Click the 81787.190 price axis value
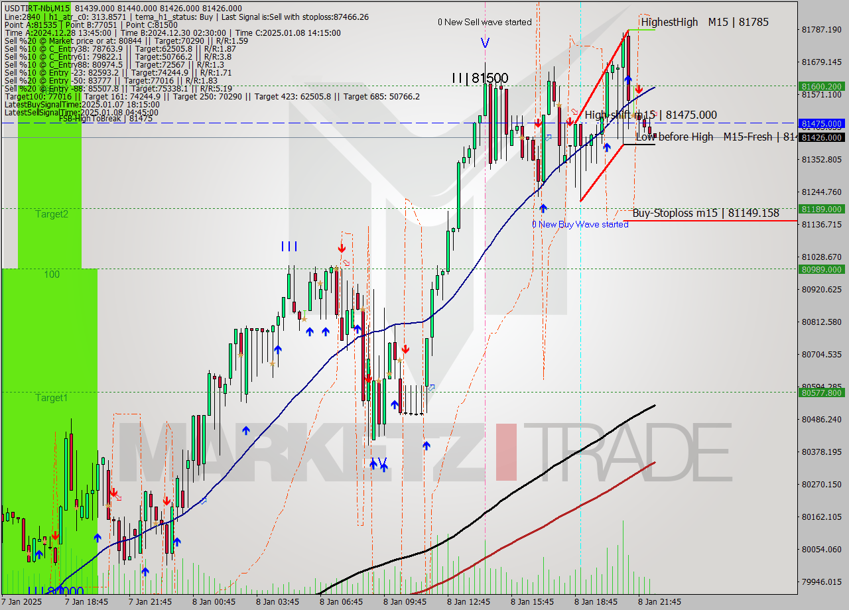849x610 pixels. [x=822, y=29]
